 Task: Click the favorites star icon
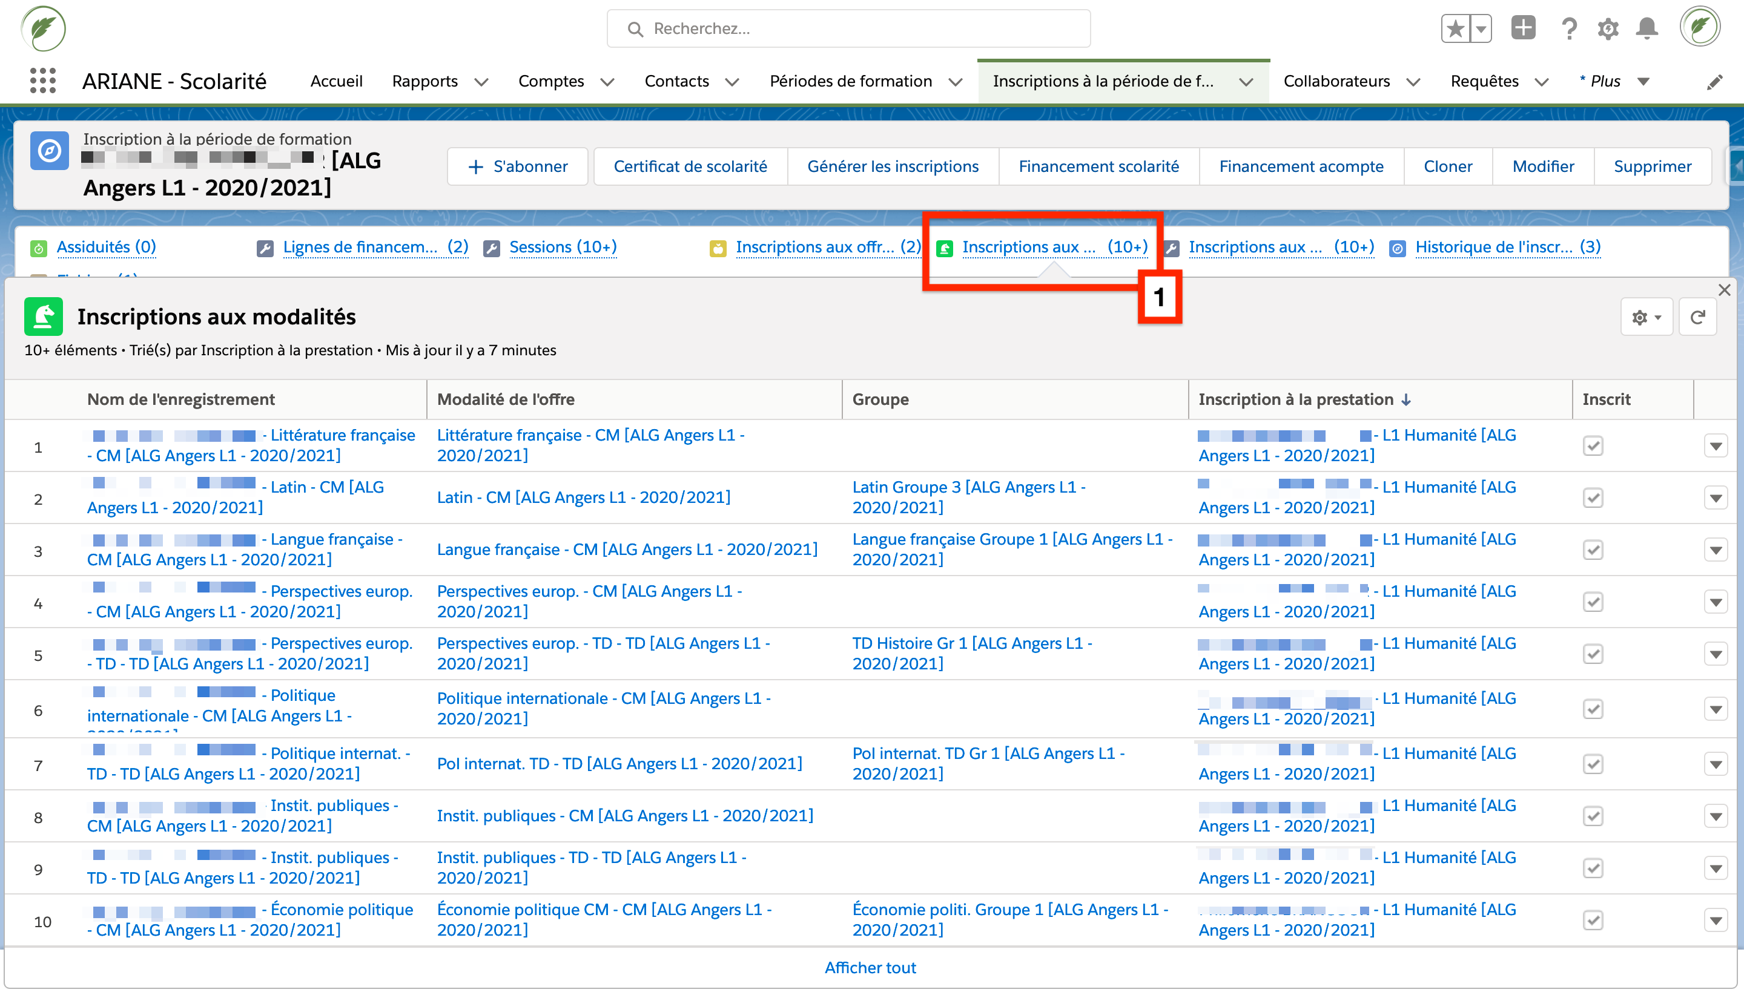tap(1455, 29)
